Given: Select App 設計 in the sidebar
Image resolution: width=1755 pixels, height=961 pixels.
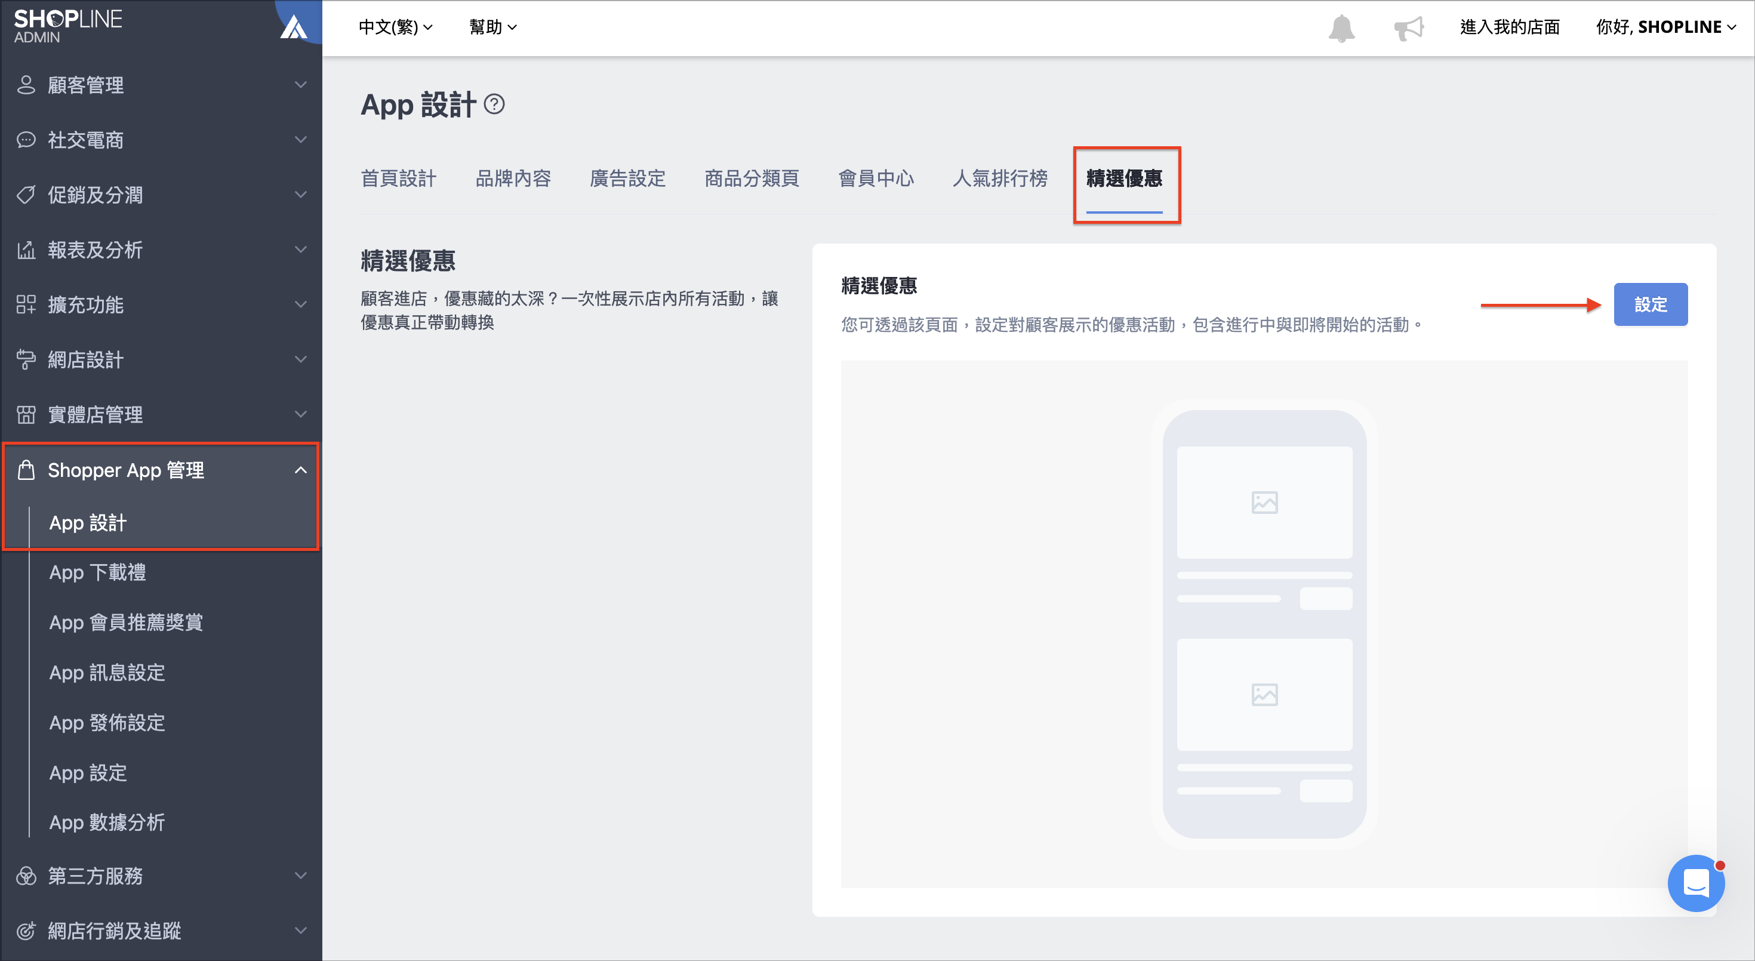Looking at the screenshot, I should click(x=87, y=523).
